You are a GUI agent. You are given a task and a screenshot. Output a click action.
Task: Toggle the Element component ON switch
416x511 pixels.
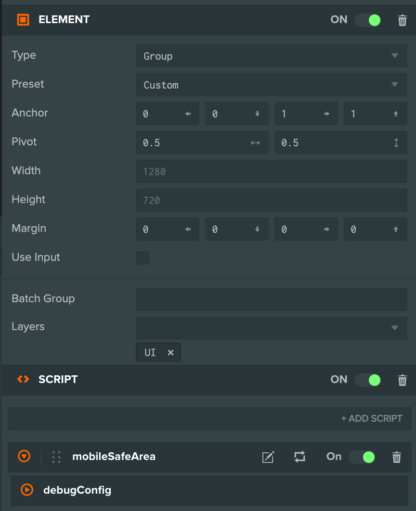(368, 20)
